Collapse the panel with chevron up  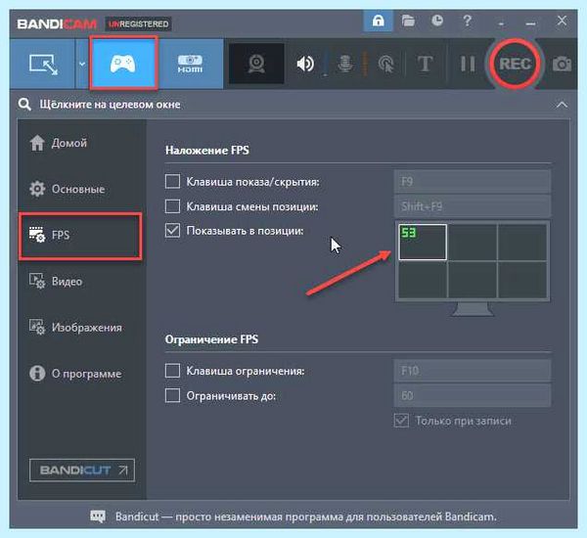[562, 105]
